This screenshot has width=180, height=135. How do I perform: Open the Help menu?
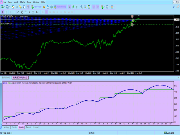(x=43, y=2)
